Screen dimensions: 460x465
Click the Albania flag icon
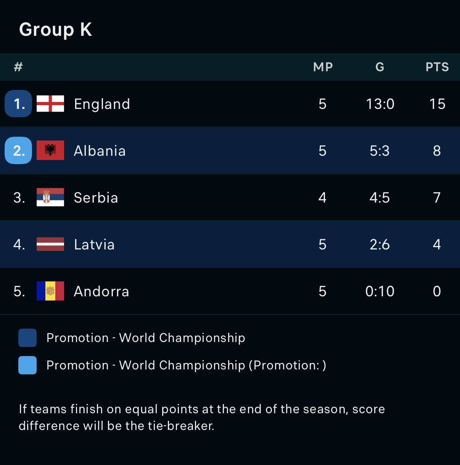(50, 150)
